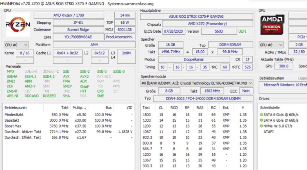This screenshot has width=307, height=170.
Task: Click the command rate 1T value
Action: 248,60
